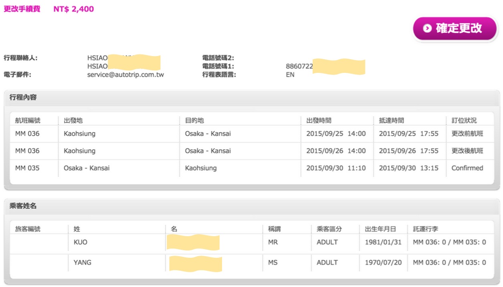
Task: Click the 乘客姓名 section header
Action: (23, 206)
